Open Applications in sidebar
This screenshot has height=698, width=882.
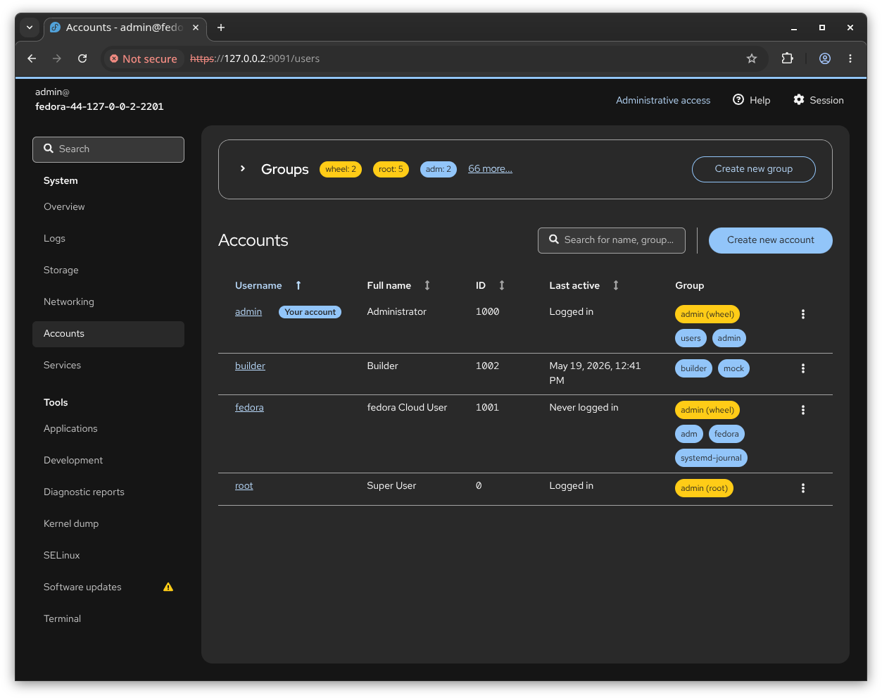pos(108,428)
